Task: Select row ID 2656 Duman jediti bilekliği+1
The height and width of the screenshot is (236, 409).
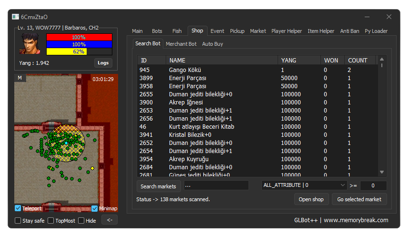Action: (x=258, y=119)
